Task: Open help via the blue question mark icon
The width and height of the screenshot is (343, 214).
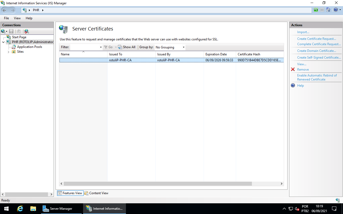Action: tap(335, 10)
